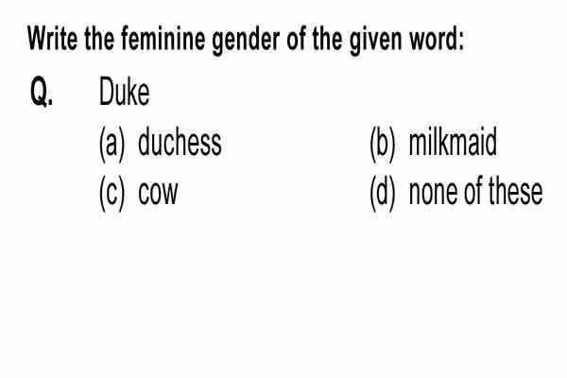Image resolution: width=567 pixels, height=378 pixels.
Task: Click the word 'gender' in the heading
Action: tap(246, 41)
